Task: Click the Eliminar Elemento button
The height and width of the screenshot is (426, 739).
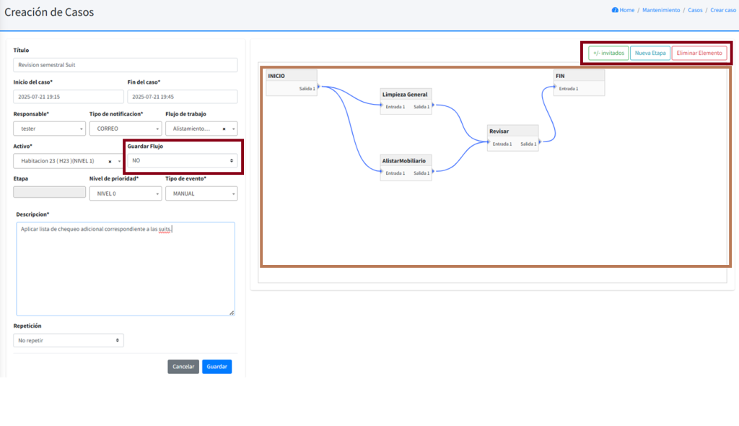Action: [699, 53]
